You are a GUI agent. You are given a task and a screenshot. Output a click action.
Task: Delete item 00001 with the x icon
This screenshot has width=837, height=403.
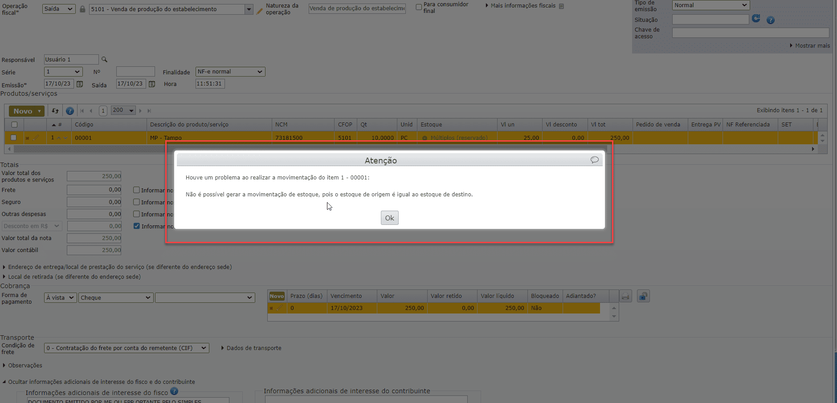27,138
